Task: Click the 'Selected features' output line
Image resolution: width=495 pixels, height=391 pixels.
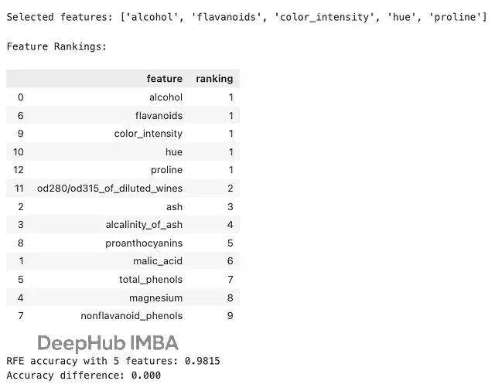Action: 246,16
